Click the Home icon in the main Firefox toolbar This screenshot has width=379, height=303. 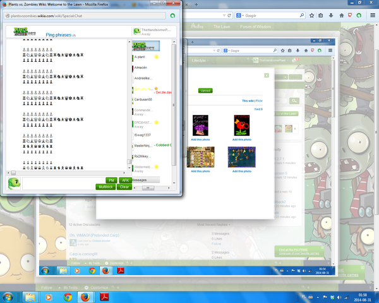(x=341, y=15)
